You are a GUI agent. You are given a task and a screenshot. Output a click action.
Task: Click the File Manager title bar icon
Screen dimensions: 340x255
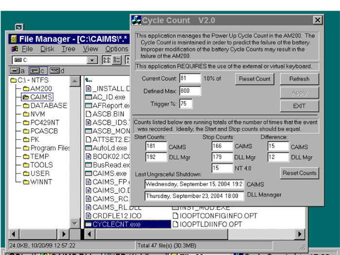pos(14,39)
